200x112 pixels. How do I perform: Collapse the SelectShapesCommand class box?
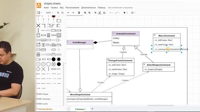144,64
